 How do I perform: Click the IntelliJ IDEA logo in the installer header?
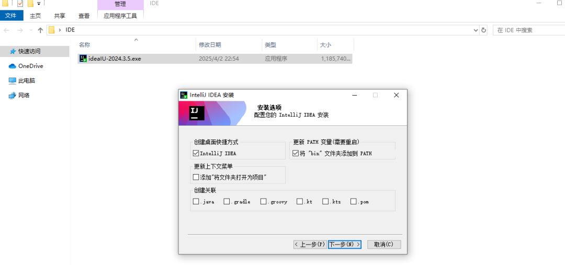coord(197,113)
